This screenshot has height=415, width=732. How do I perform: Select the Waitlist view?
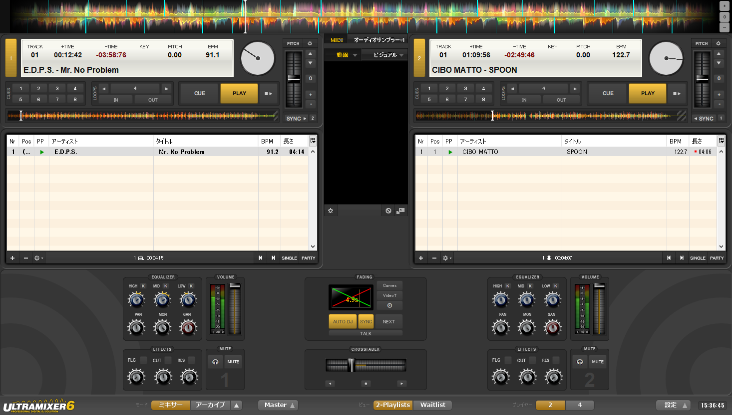point(433,405)
